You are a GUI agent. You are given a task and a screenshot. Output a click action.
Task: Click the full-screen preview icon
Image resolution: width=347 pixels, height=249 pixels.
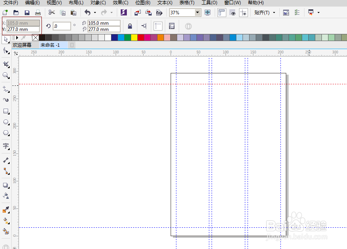208,12
